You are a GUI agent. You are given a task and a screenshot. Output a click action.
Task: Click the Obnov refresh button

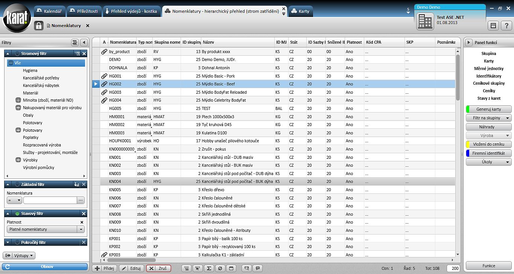tap(44, 266)
